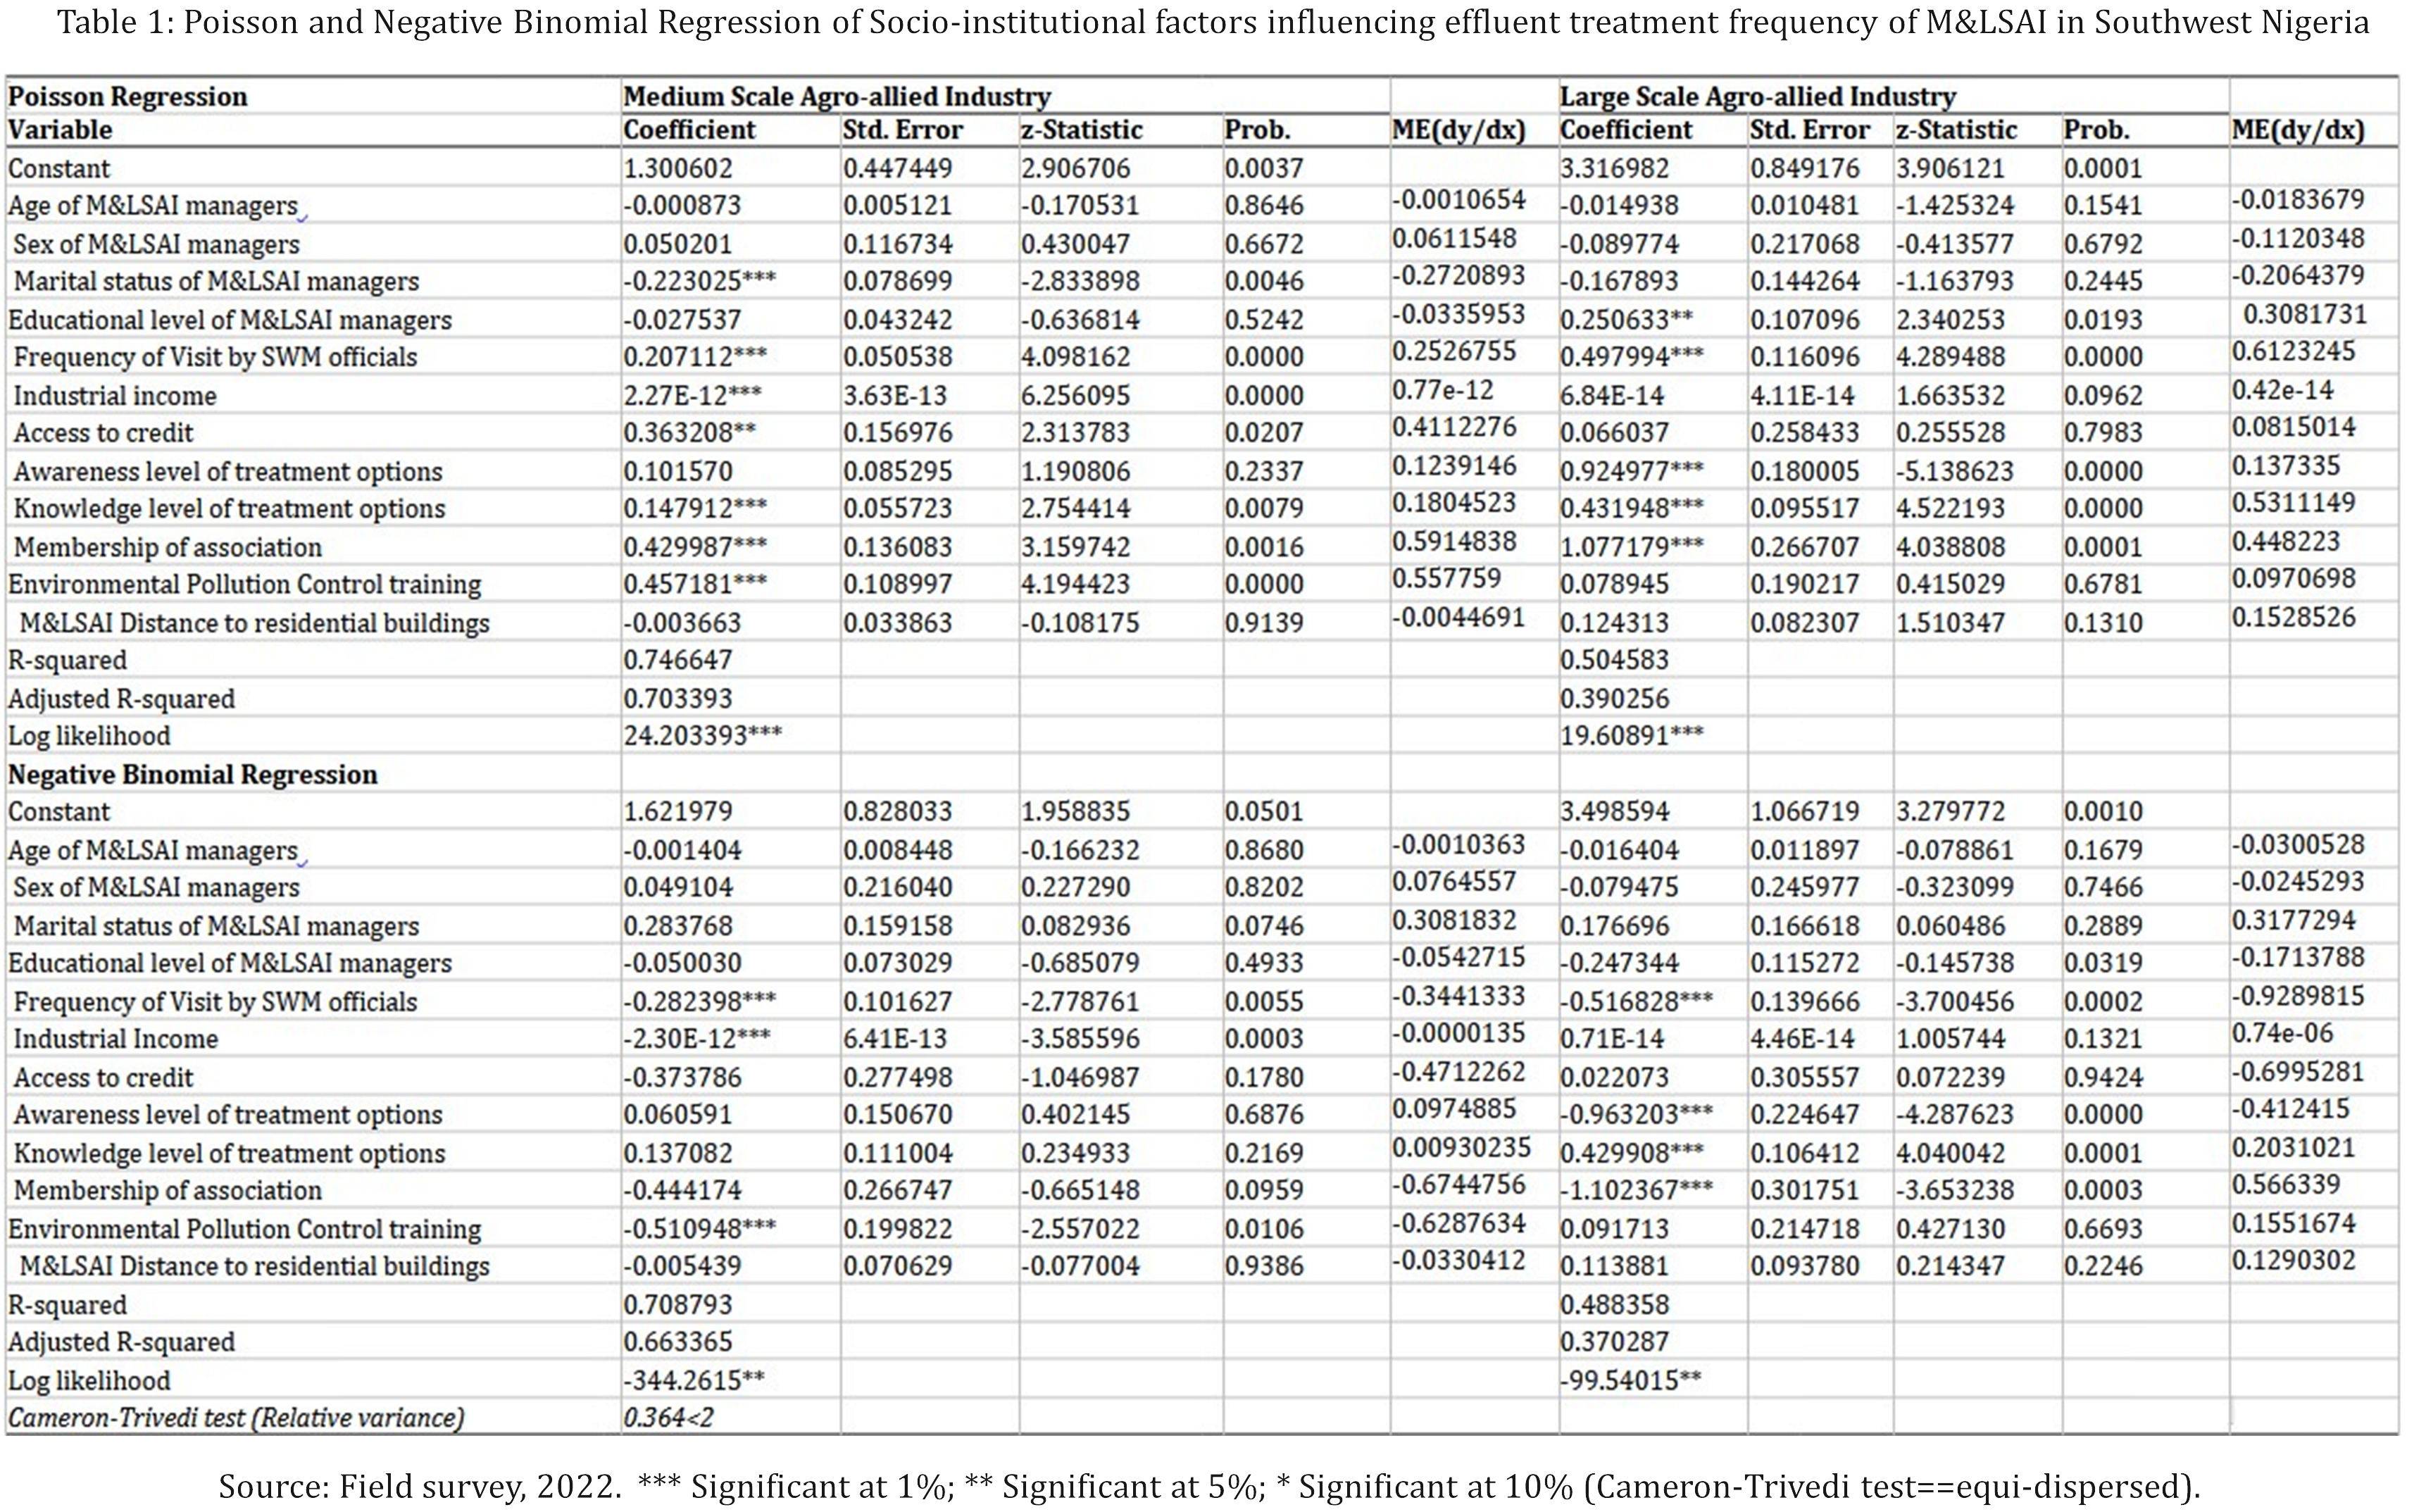Select coefficient 6.84E-14
Viewport: 2426px width, 1512px height.
pyautogui.click(x=1612, y=396)
